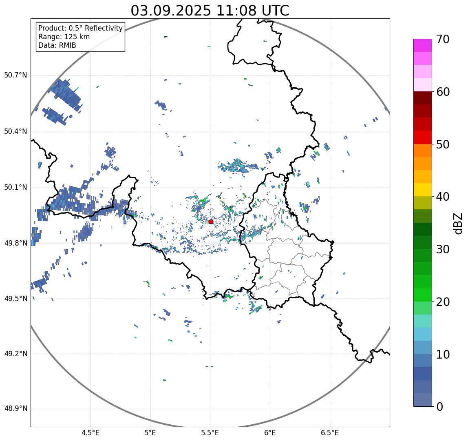Click the 49.2°N latitude label
Viewport: 468px width, 441px height.
[15, 354]
